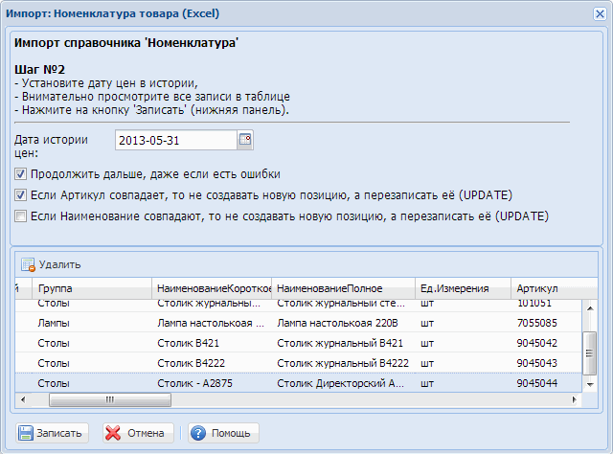Click the vertical scrollbar thumb

point(590,353)
